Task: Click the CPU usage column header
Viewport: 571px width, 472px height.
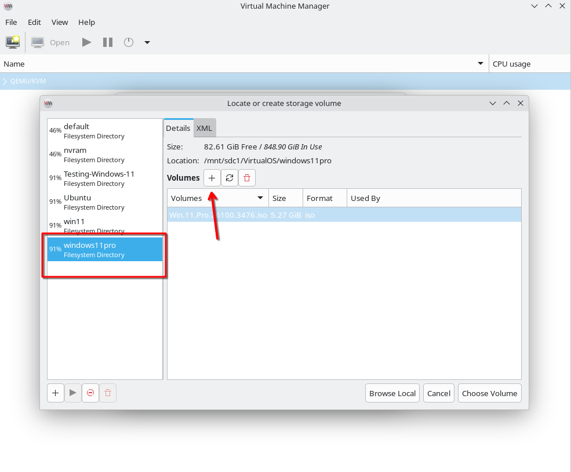Action: pos(529,64)
